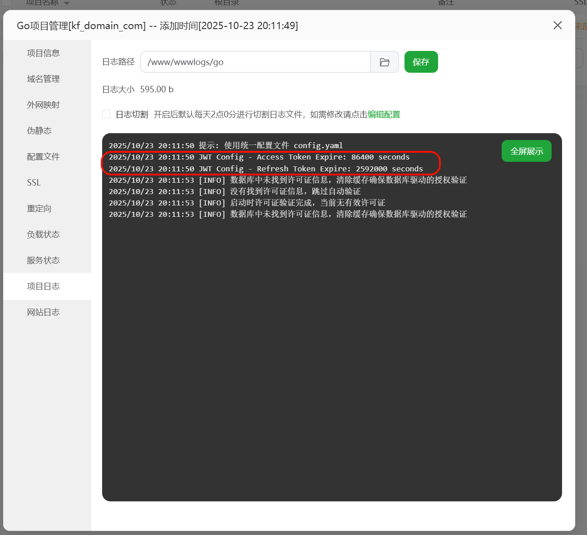This screenshot has height=535, width=587.
Task: Click the 全屏展示 button
Action: (x=526, y=151)
